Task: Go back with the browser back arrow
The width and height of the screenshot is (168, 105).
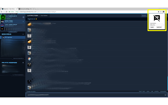Action: (x=2, y=12)
